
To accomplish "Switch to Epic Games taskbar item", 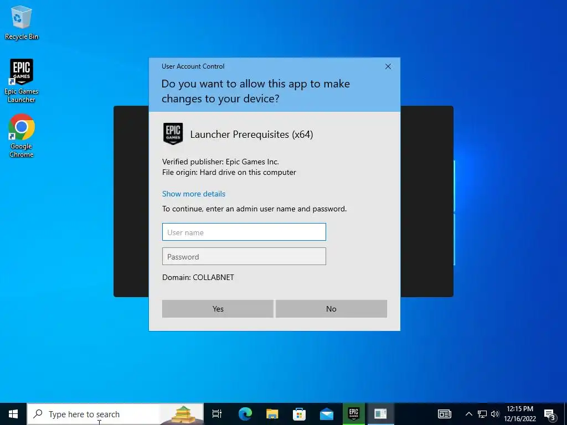I will [354, 414].
